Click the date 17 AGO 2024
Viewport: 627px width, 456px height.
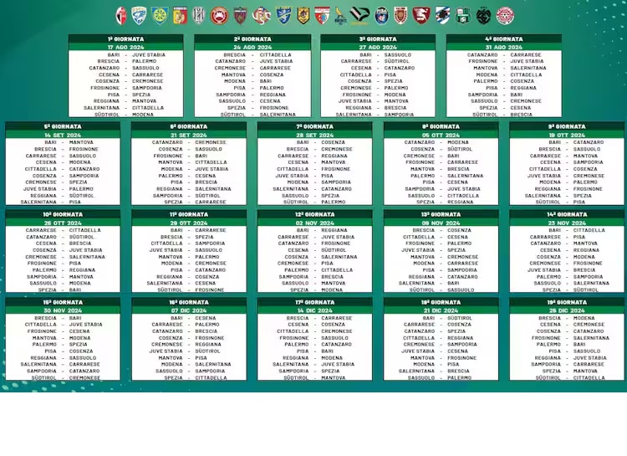[125, 47]
